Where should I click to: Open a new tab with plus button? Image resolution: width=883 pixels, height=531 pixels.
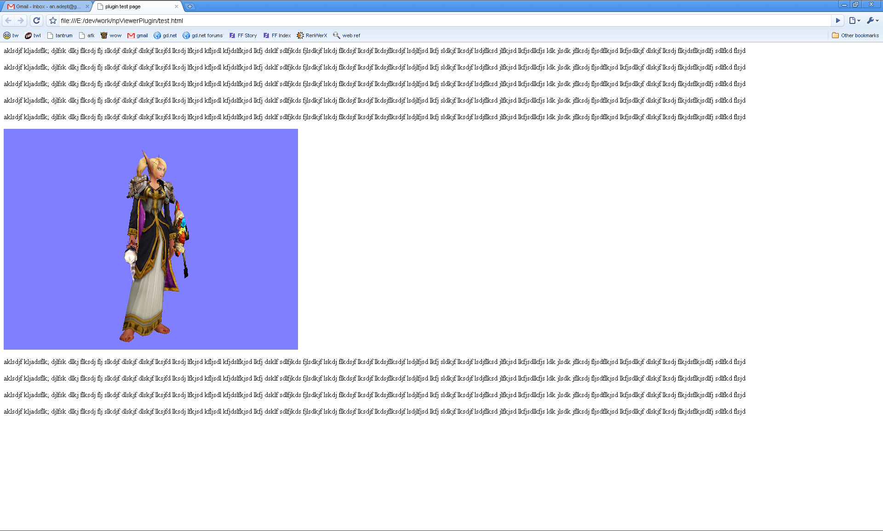click(x=189, y=6)
